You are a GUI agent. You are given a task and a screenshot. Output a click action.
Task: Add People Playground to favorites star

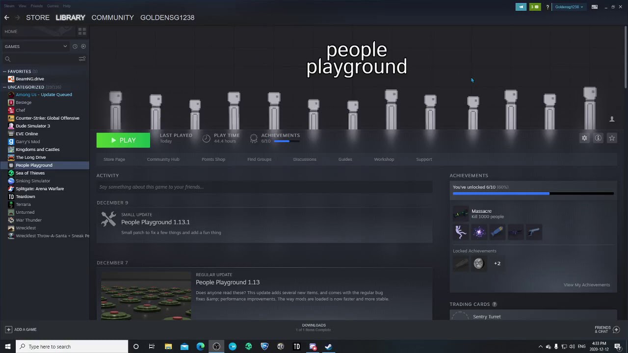[612, 138]
